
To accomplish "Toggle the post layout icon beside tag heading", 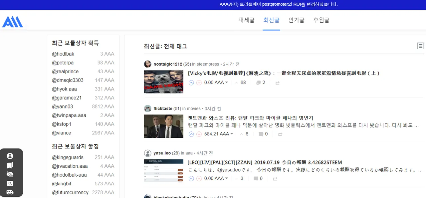I will coord(420,46).
